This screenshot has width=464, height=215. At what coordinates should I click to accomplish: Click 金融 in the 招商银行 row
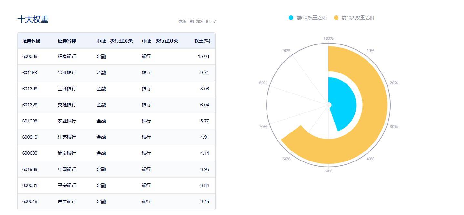pos(101,56)
